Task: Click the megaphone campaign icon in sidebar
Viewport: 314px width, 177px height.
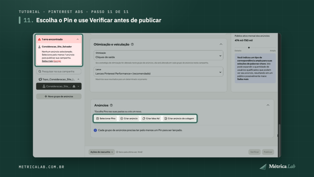Action: click(x=40, y=79)
